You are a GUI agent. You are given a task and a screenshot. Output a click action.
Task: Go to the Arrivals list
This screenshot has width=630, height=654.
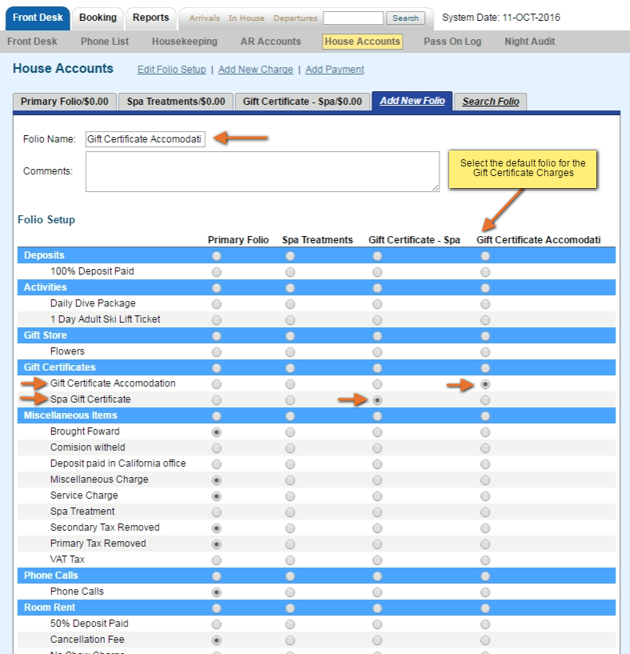pyautogui.click(x=204, y=18)
